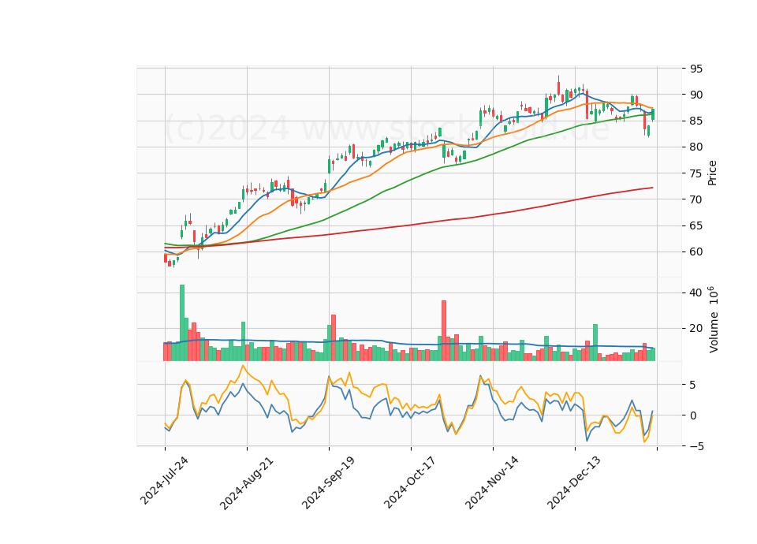Select price tick 75
The height and width of the screenshot is (544, 757).
pyautogui.click(x=696, y=173)
